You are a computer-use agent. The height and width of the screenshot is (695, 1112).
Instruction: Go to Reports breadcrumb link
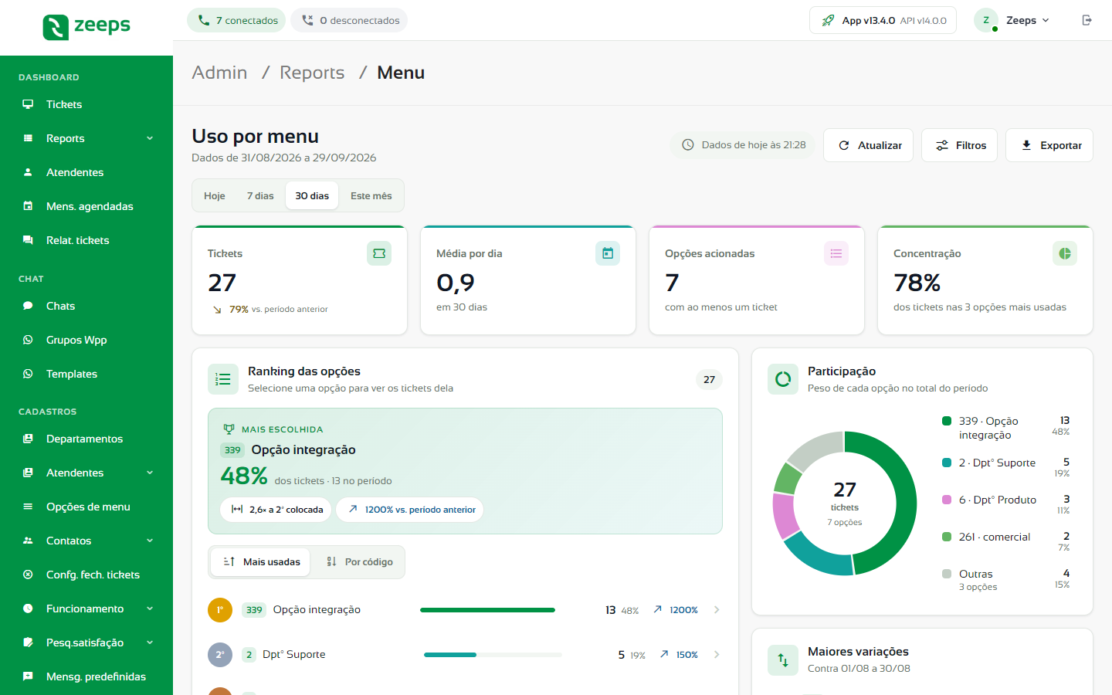pos(312,73)
